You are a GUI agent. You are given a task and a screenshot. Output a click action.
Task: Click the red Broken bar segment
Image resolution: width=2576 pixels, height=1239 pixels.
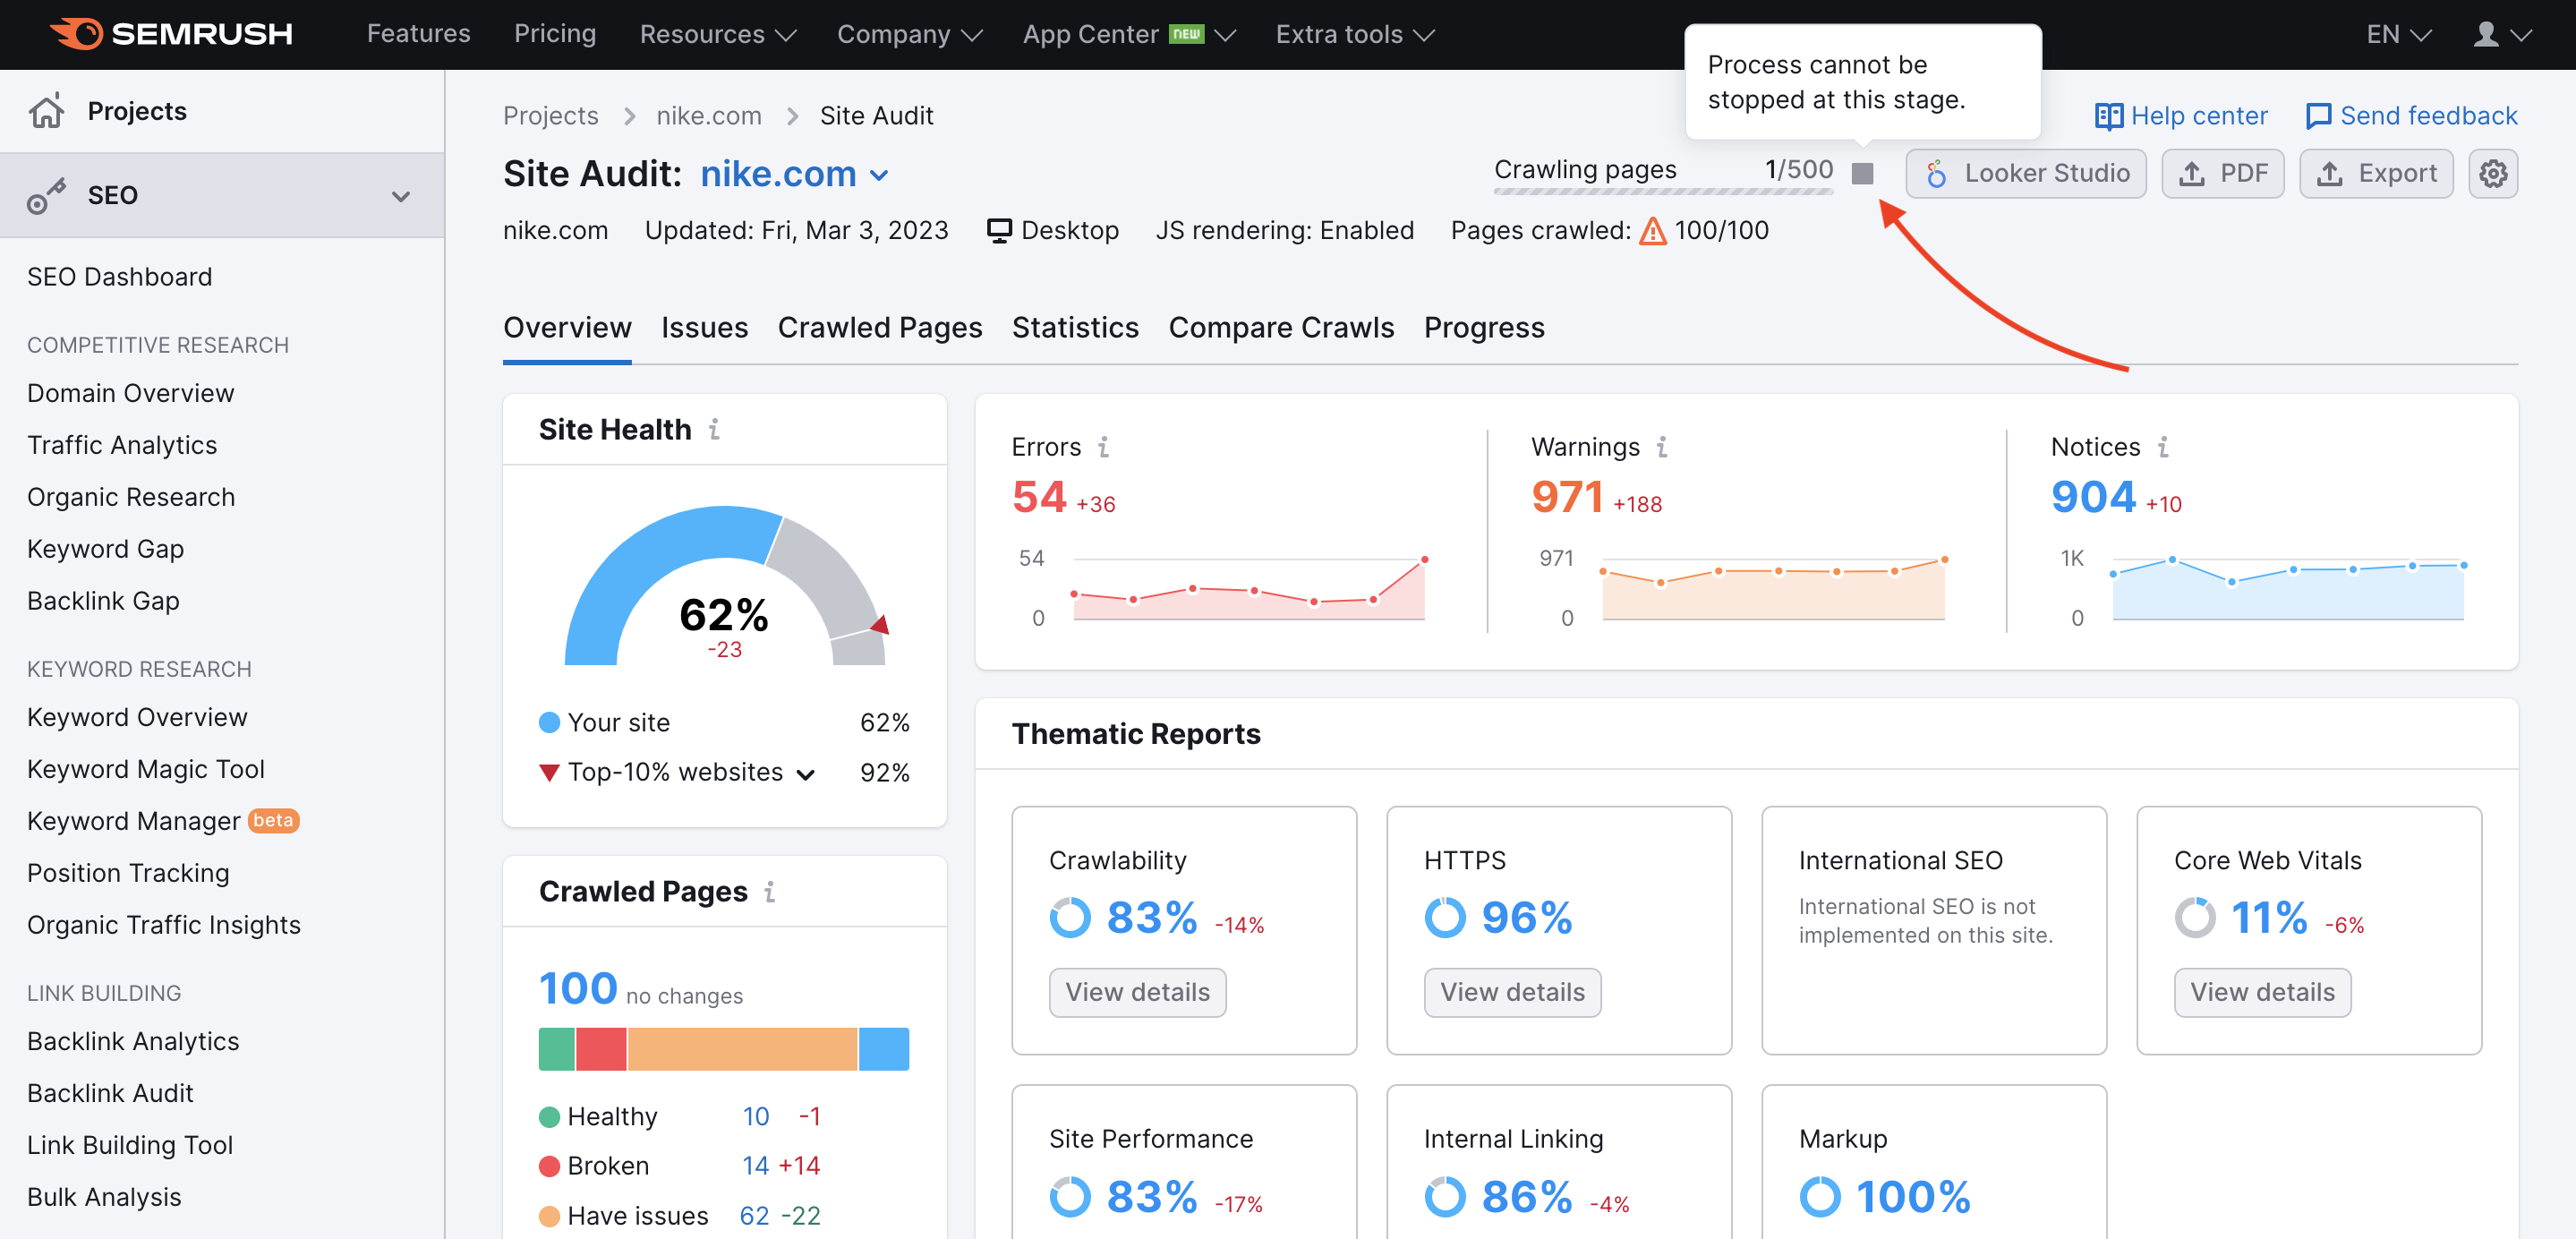[601, 1049]
